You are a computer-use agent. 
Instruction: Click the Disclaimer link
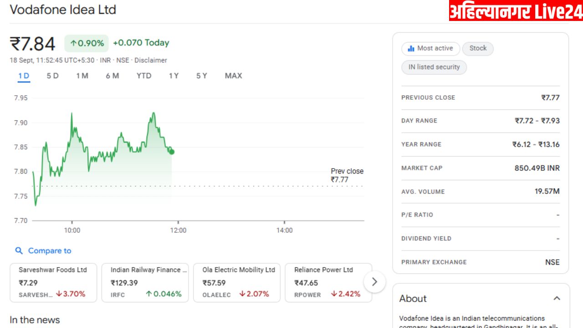150,60
